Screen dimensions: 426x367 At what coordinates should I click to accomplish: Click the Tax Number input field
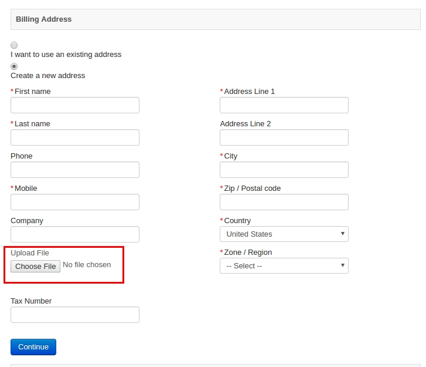tap(75, 315)
